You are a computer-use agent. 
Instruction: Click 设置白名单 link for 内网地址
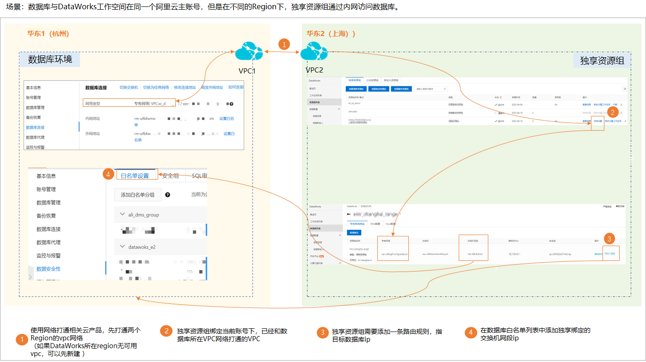coord(227,119)
